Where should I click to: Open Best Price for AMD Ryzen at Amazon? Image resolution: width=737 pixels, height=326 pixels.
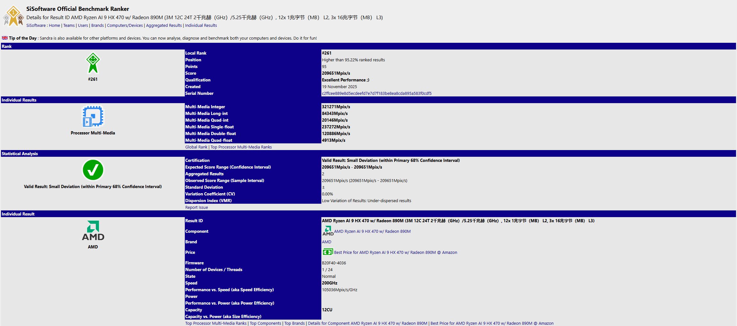pyautogui.click(x=396, y=252)
